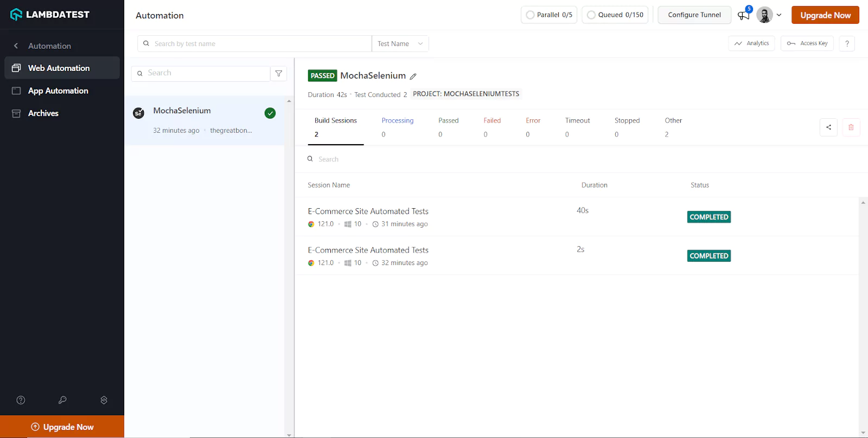Open Analytics

(x=751, y=43)
